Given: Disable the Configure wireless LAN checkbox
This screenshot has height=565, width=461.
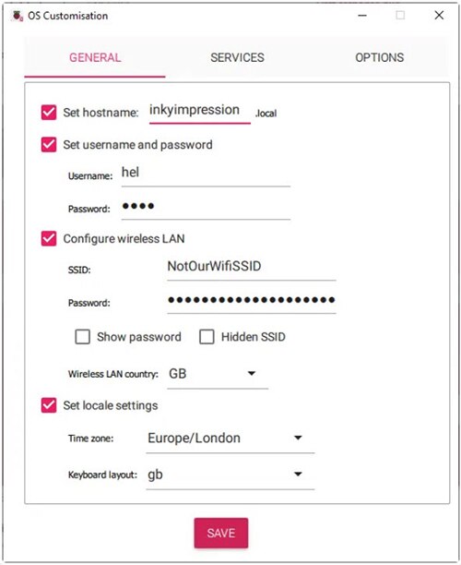Looking at the screenshot, I should point(49,238).
